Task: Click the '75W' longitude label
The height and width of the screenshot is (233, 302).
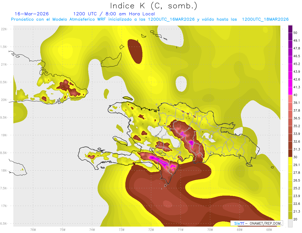Action: click(x=62, y=229)
